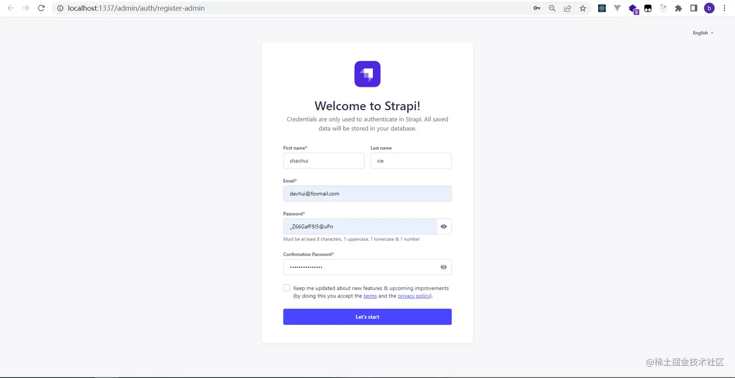Open the password key icon in address bar

(537, 8)
